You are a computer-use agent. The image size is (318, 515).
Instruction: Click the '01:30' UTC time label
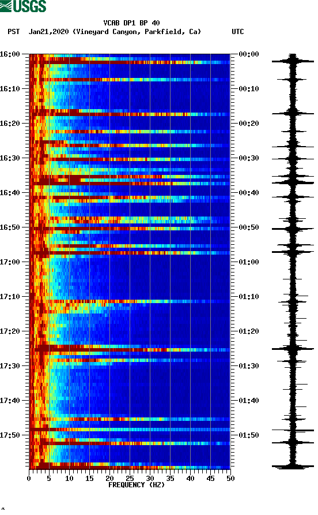click(249, 366)
